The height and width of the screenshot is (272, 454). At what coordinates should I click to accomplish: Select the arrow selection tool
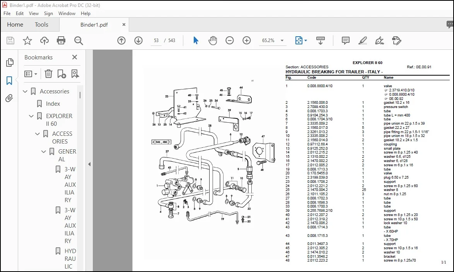196,41
